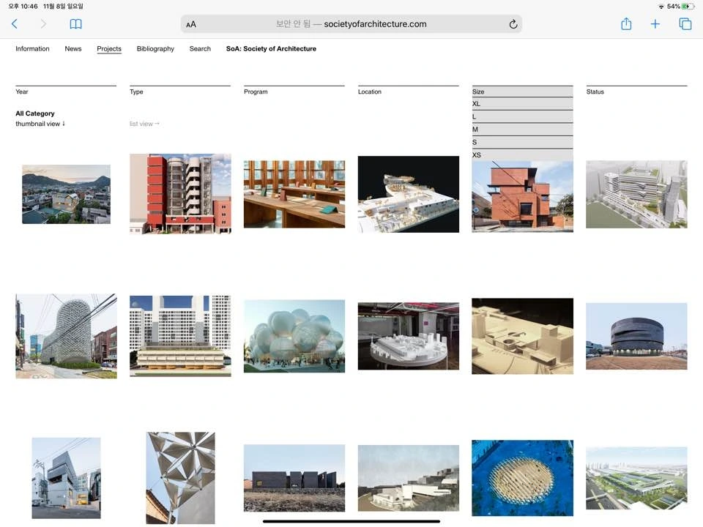Choose XL in the Size filter
703x527 pixels.
pyautogui.click(x=522, y=103)
